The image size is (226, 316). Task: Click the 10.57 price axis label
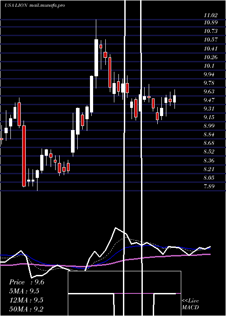[x=211, y=40]
